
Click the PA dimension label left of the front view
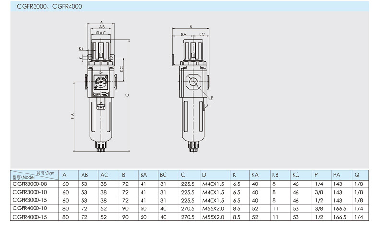coord(72,116)
